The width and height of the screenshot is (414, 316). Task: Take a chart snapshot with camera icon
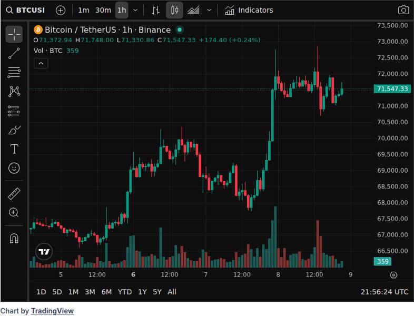[403, 11]
